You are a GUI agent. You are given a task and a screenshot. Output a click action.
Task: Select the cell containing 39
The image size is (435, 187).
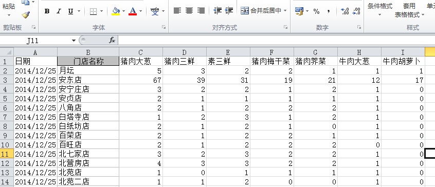185,80
